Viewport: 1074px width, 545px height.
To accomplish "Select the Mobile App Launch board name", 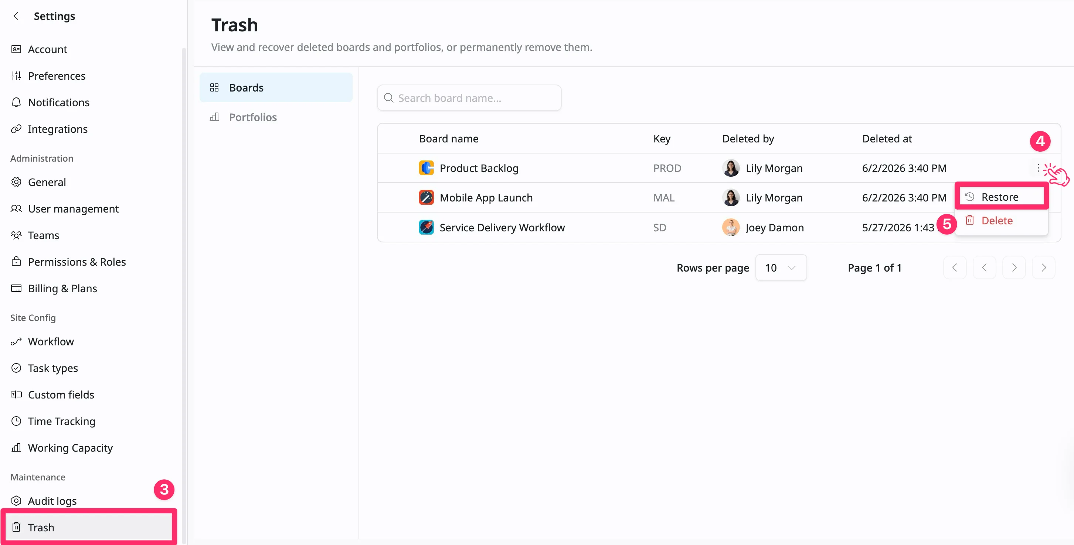I will [x=486, y=198].
